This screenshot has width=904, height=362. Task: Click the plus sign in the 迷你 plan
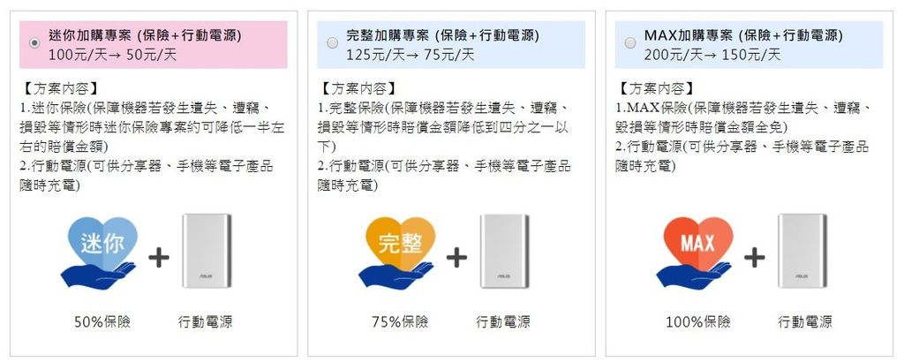(159, 258)
